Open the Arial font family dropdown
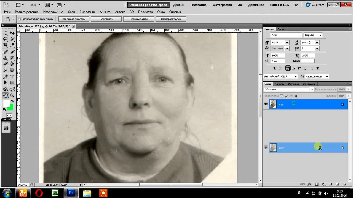Viewport: 353px width, 198px height. click(x=300, y=35)
